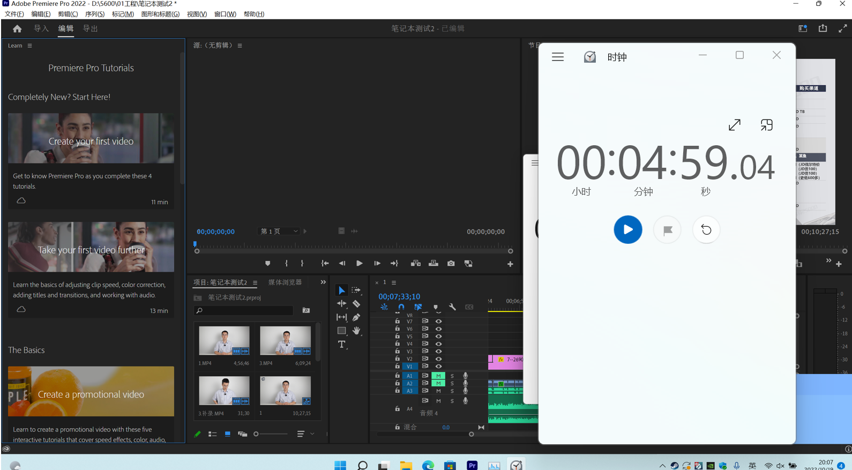Select the Razor tool

pos(356,304)
